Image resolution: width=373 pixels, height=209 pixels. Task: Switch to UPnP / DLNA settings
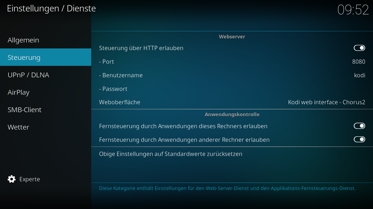click(x=28, y=75)
